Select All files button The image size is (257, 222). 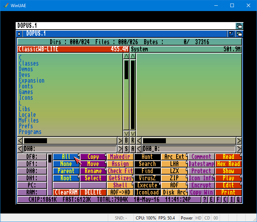click(x=66, y=157)
